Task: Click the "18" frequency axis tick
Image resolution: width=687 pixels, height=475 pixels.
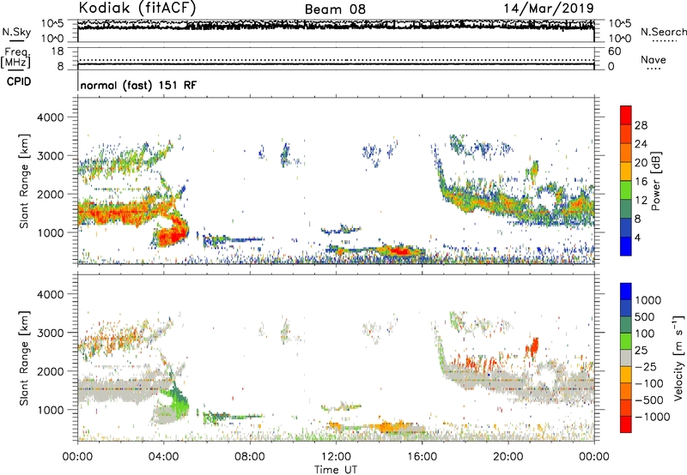Action: [x=58, y=51]
